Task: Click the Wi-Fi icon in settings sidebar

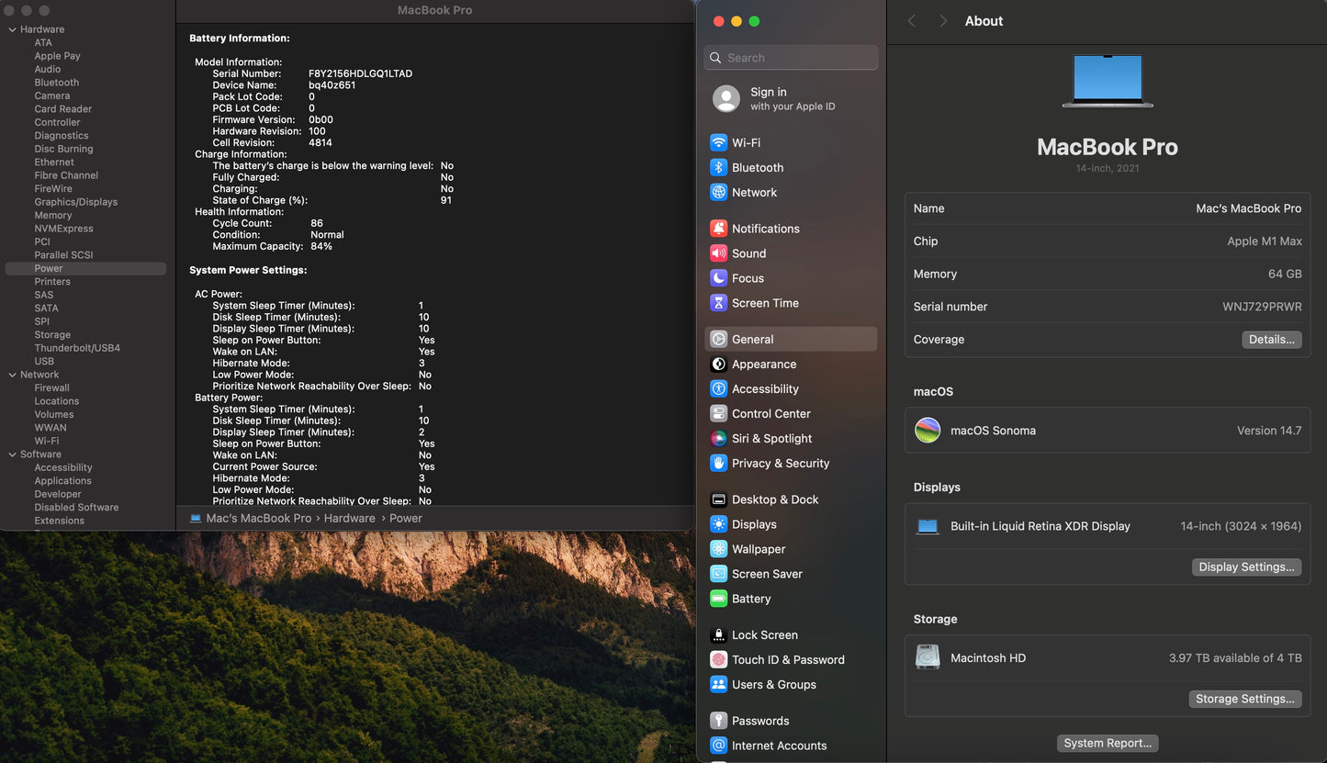Action: tap(718, 143)
